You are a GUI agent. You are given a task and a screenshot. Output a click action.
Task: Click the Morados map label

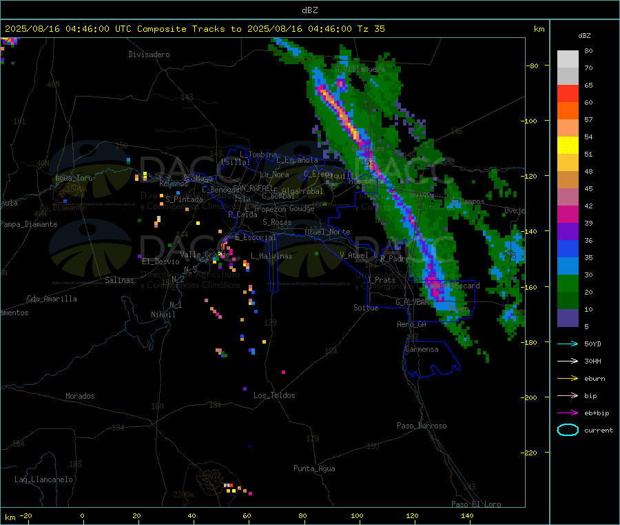(x=80, y=396)
